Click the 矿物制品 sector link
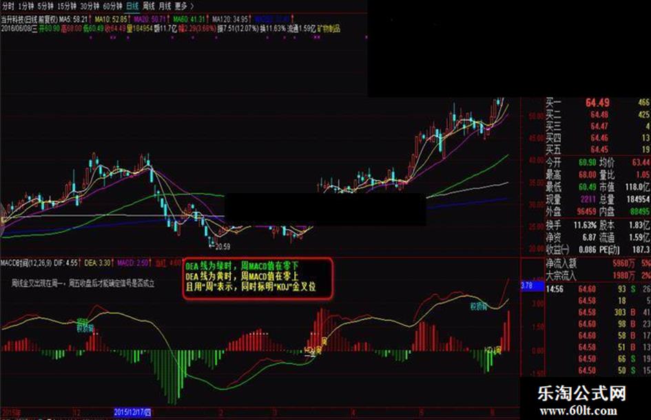Screen dimensions: 651x420 [x=329, y=28]
